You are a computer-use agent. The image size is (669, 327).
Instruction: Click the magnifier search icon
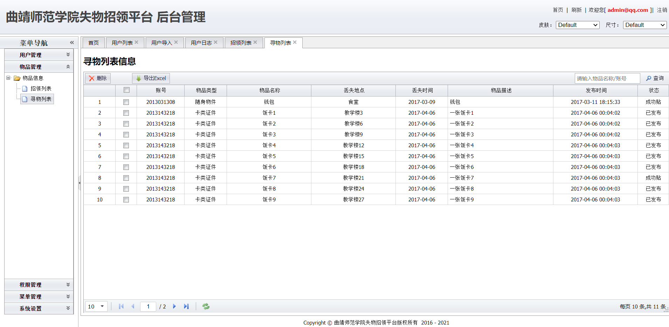[x=649, y=78]
